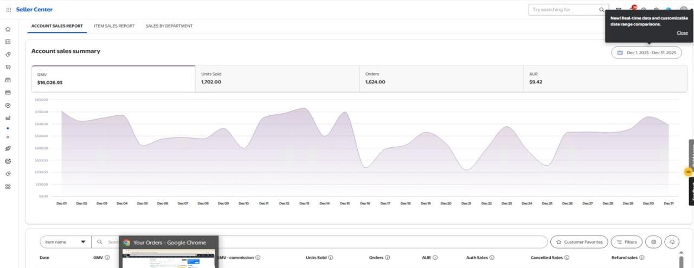Select the Units Sold metric card

pyautogui.click(x=277, y=79)
